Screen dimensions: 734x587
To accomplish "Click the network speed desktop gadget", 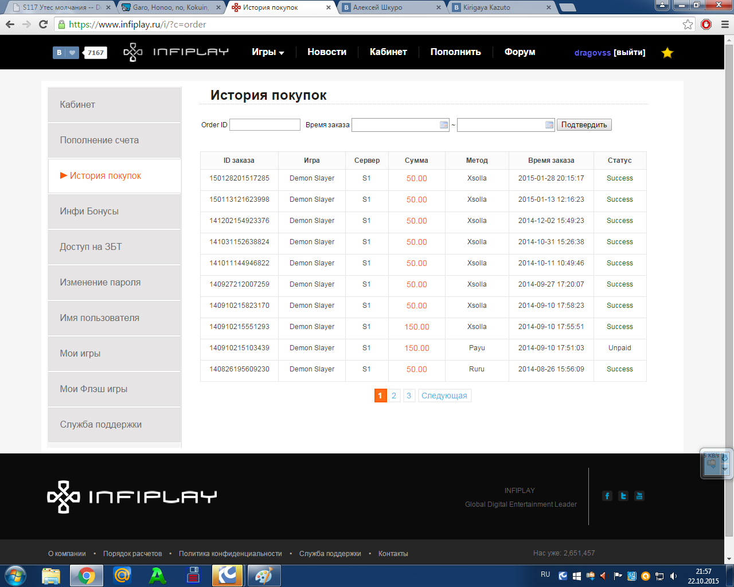I will point(716,463).
